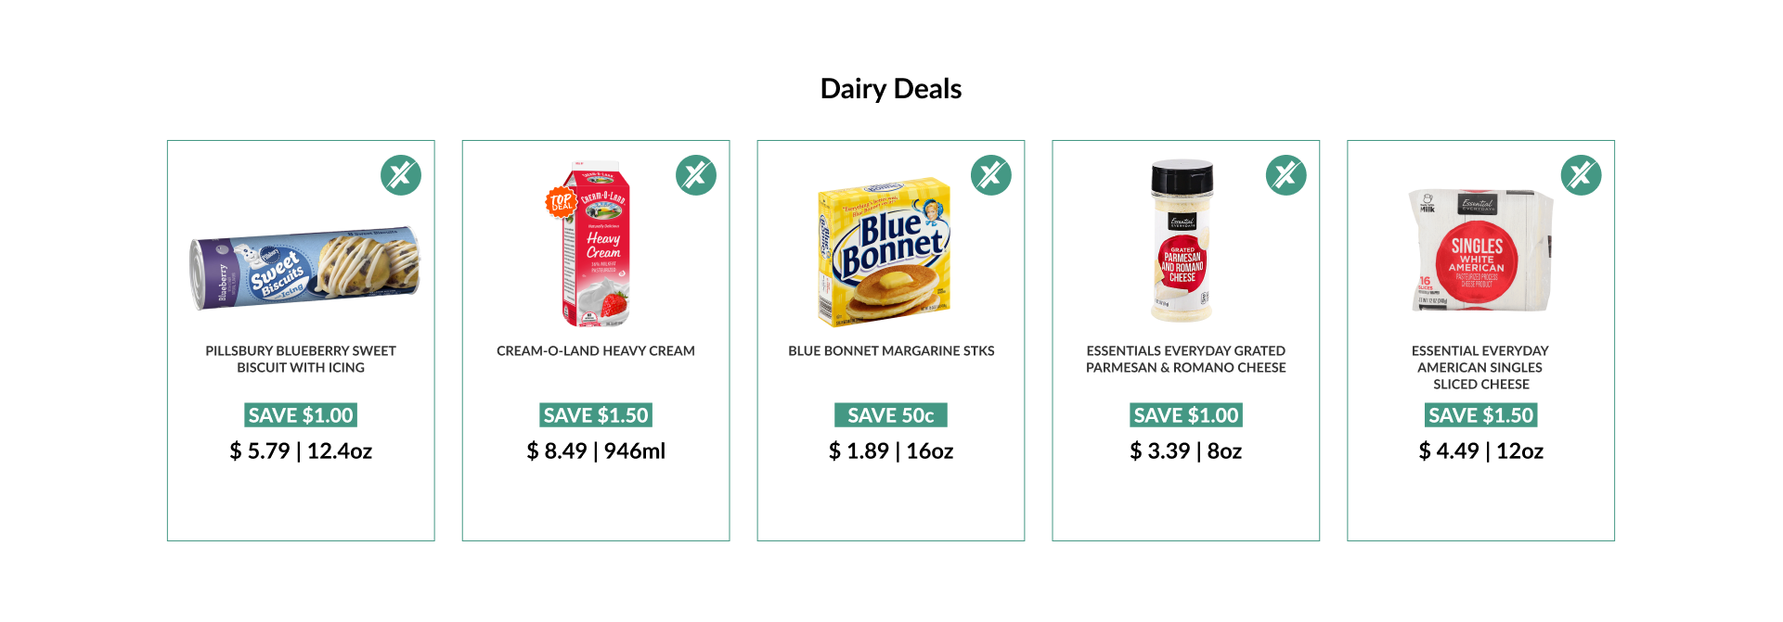Screen dimensions: 1783x622
Task: Select the Blue Bonnet Margarine Stks title
Action: point(891,350)
